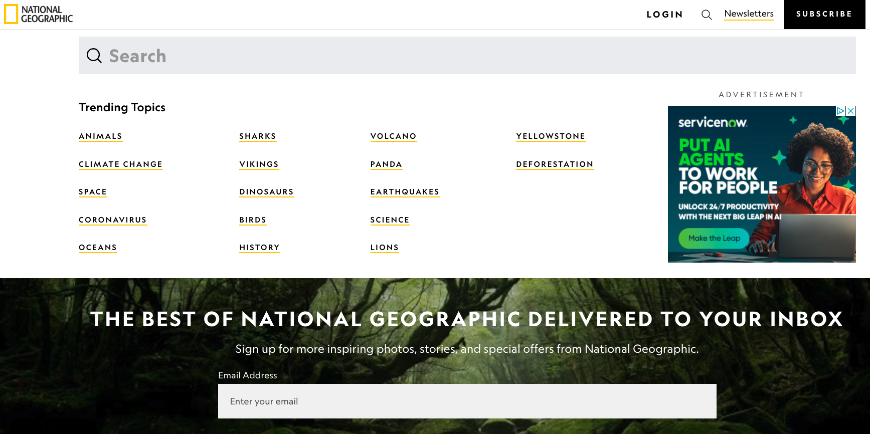This screenshot has height=434, width=870.
Task: Click the Enter your email field
Action: [x=467, y=401]
